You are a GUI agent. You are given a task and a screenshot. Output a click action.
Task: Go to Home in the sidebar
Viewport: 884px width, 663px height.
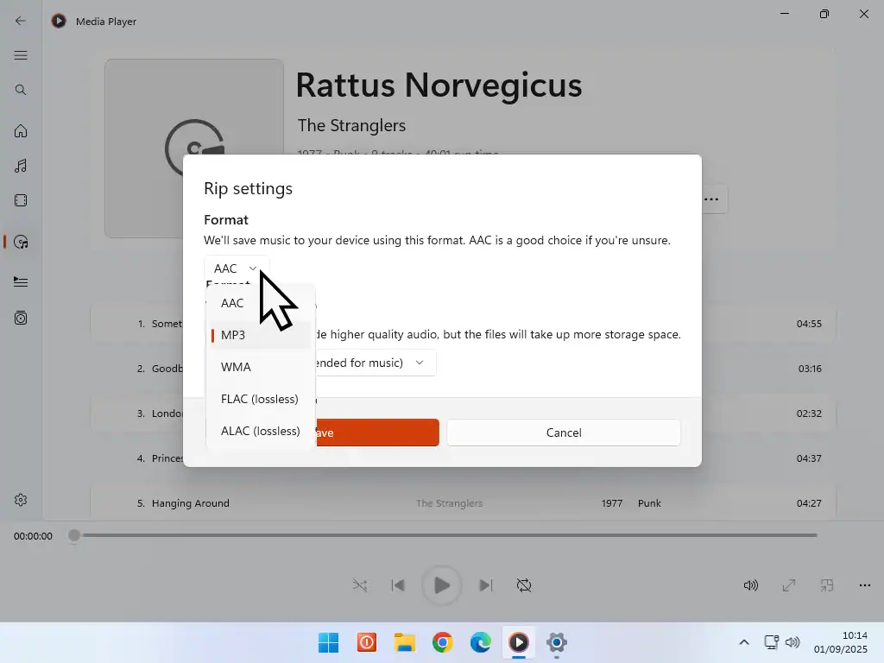[21, 131]
